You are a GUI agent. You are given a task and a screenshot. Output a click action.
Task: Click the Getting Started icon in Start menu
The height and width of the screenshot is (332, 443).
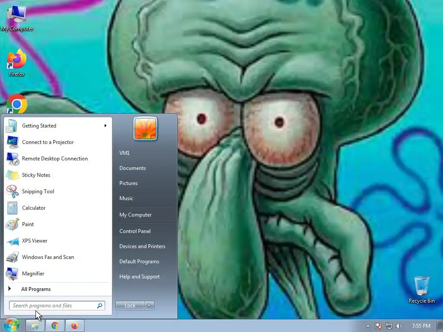pyautogui.click(x=12, y=126)
